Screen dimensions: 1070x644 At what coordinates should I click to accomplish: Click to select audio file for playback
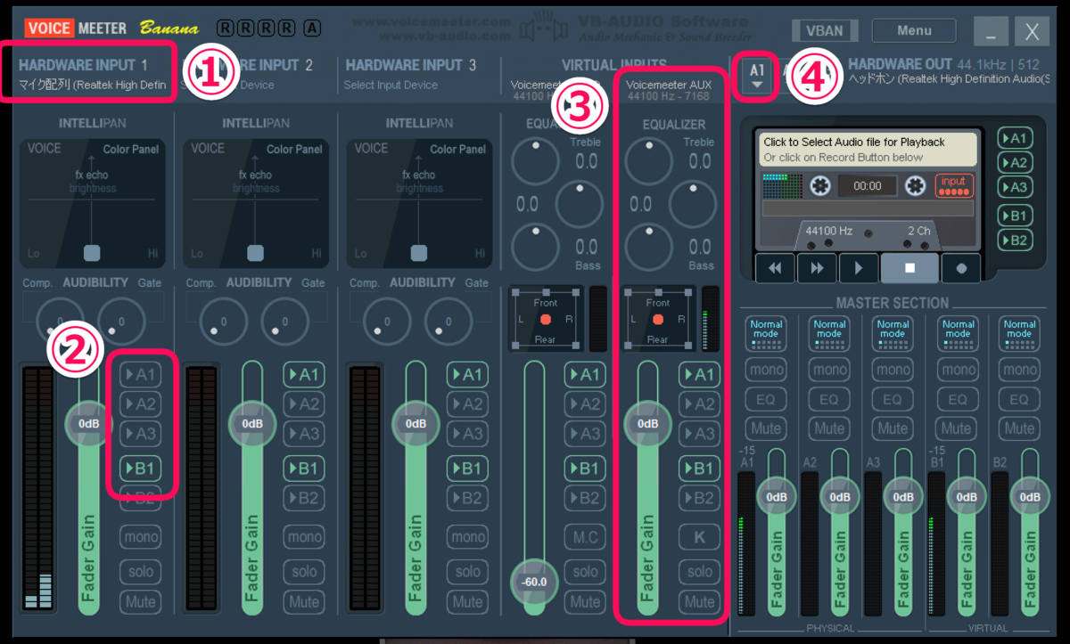[x=868, y=150]
